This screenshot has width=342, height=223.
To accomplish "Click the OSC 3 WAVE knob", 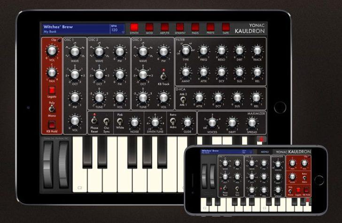I will 143,52.
